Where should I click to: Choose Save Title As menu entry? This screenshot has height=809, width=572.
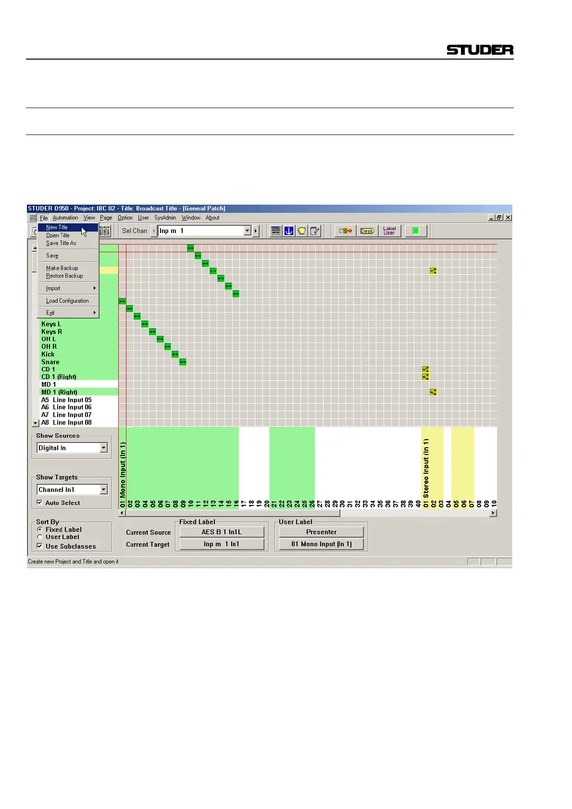point(68,243)
